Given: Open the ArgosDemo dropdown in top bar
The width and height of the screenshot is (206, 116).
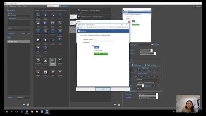Looking at the screenshot, I should 53,6.
